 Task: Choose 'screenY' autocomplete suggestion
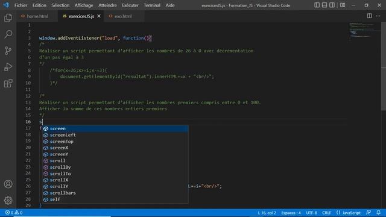pyautogui.click(x=115, y=154)
